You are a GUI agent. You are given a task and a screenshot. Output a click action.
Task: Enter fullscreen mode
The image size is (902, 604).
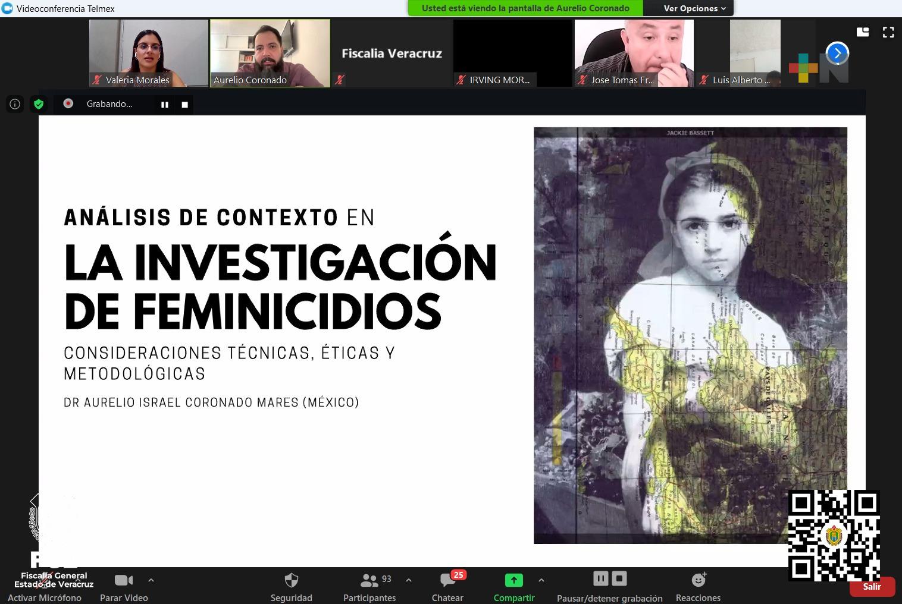(x=888, y=33)
